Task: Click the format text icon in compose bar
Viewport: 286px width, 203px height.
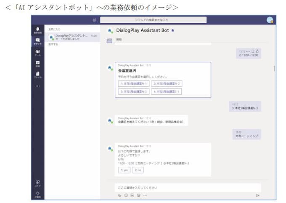Action: (x=119, y=195)
